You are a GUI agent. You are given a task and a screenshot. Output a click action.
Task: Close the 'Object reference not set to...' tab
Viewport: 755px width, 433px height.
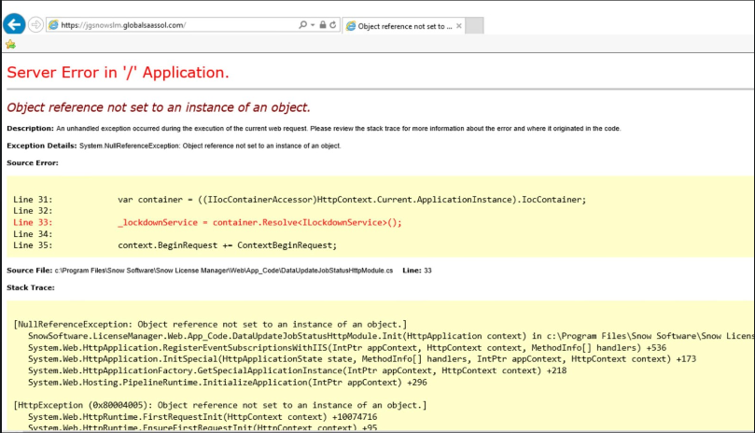pyautogui.click(x=459, y=26)
